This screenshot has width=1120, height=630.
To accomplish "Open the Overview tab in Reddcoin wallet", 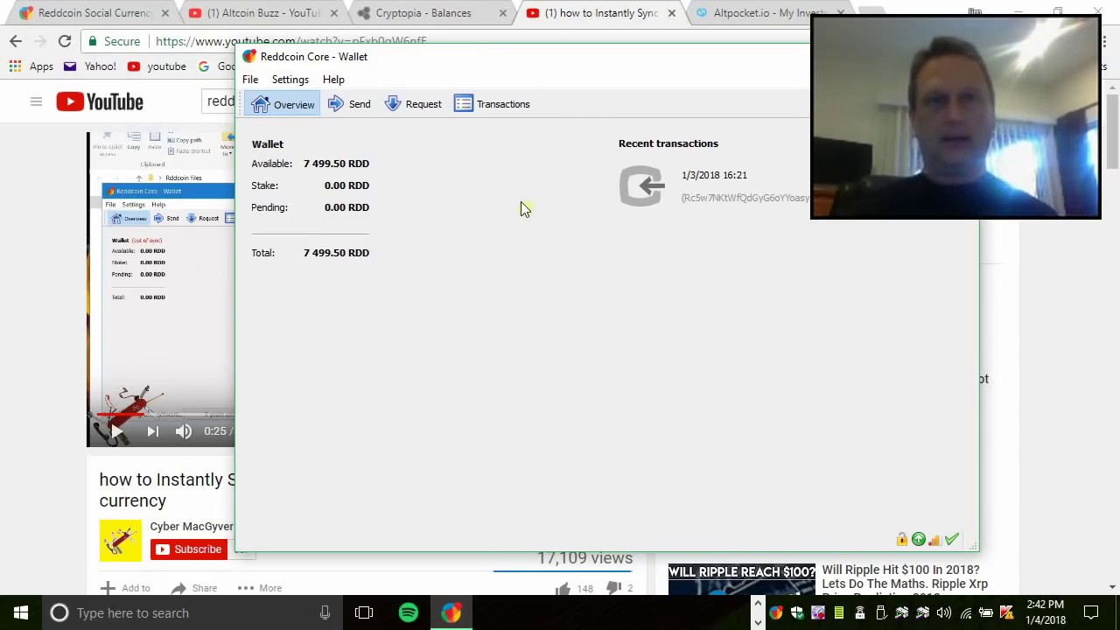I will (283, 104).
